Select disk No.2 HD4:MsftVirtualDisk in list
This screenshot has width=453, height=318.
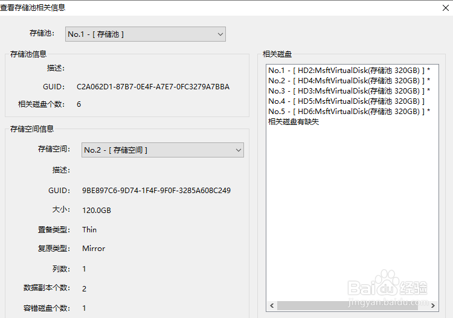coord(349,80)
